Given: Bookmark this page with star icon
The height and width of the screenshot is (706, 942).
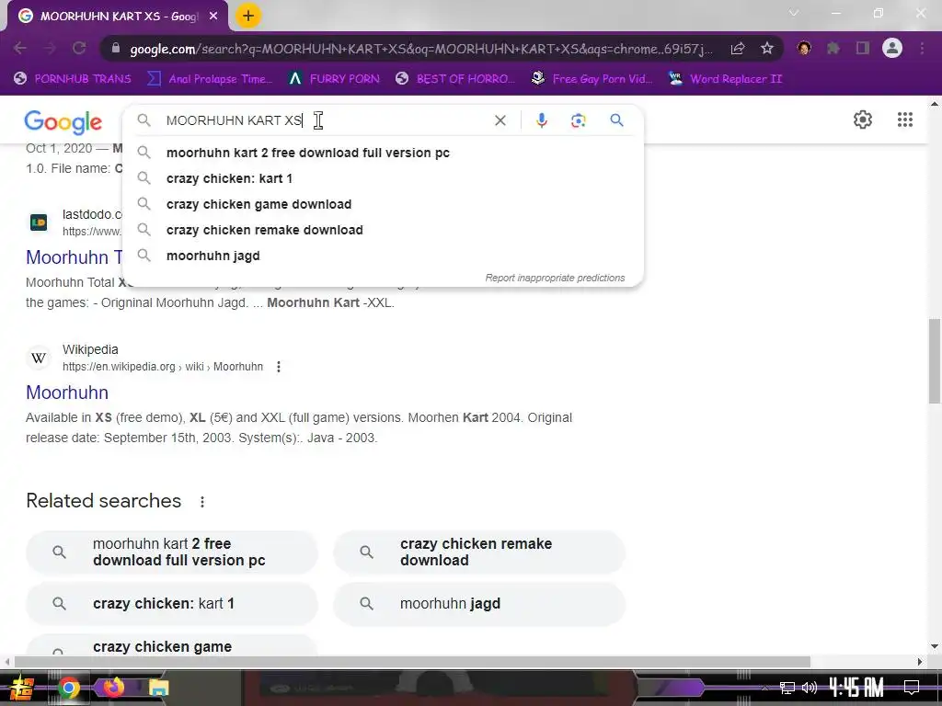Looking at the screenshot, I should click(x=766, y=48).
